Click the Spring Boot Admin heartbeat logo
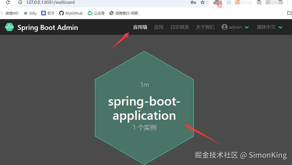 (x=9, y=27)
